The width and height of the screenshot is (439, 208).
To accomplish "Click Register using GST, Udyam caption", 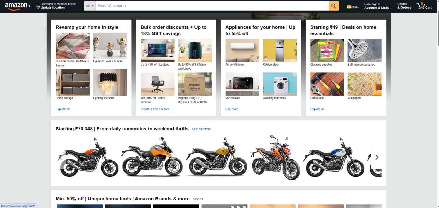I will (192, 100).
